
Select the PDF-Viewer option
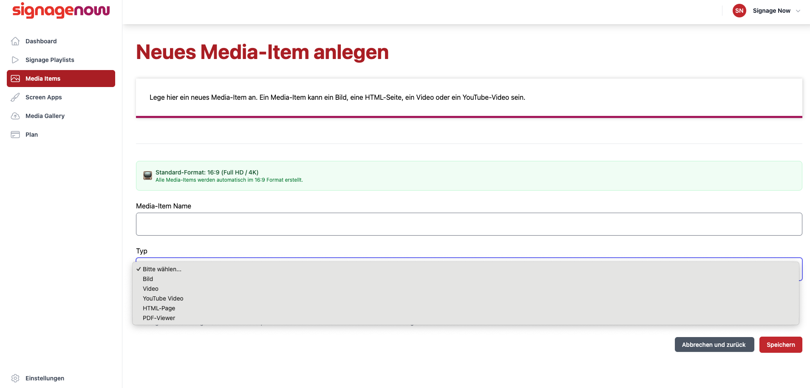pos(466,318)
